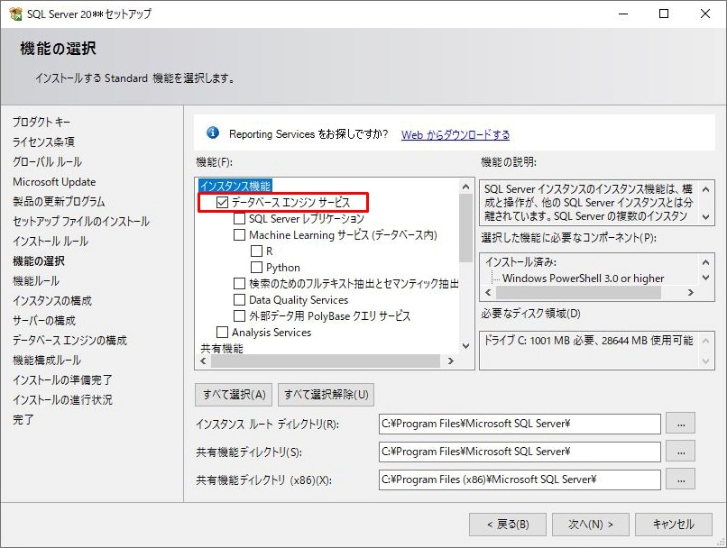Go to the グローバル ルール step
727x548 pixels.
[47, 161]
